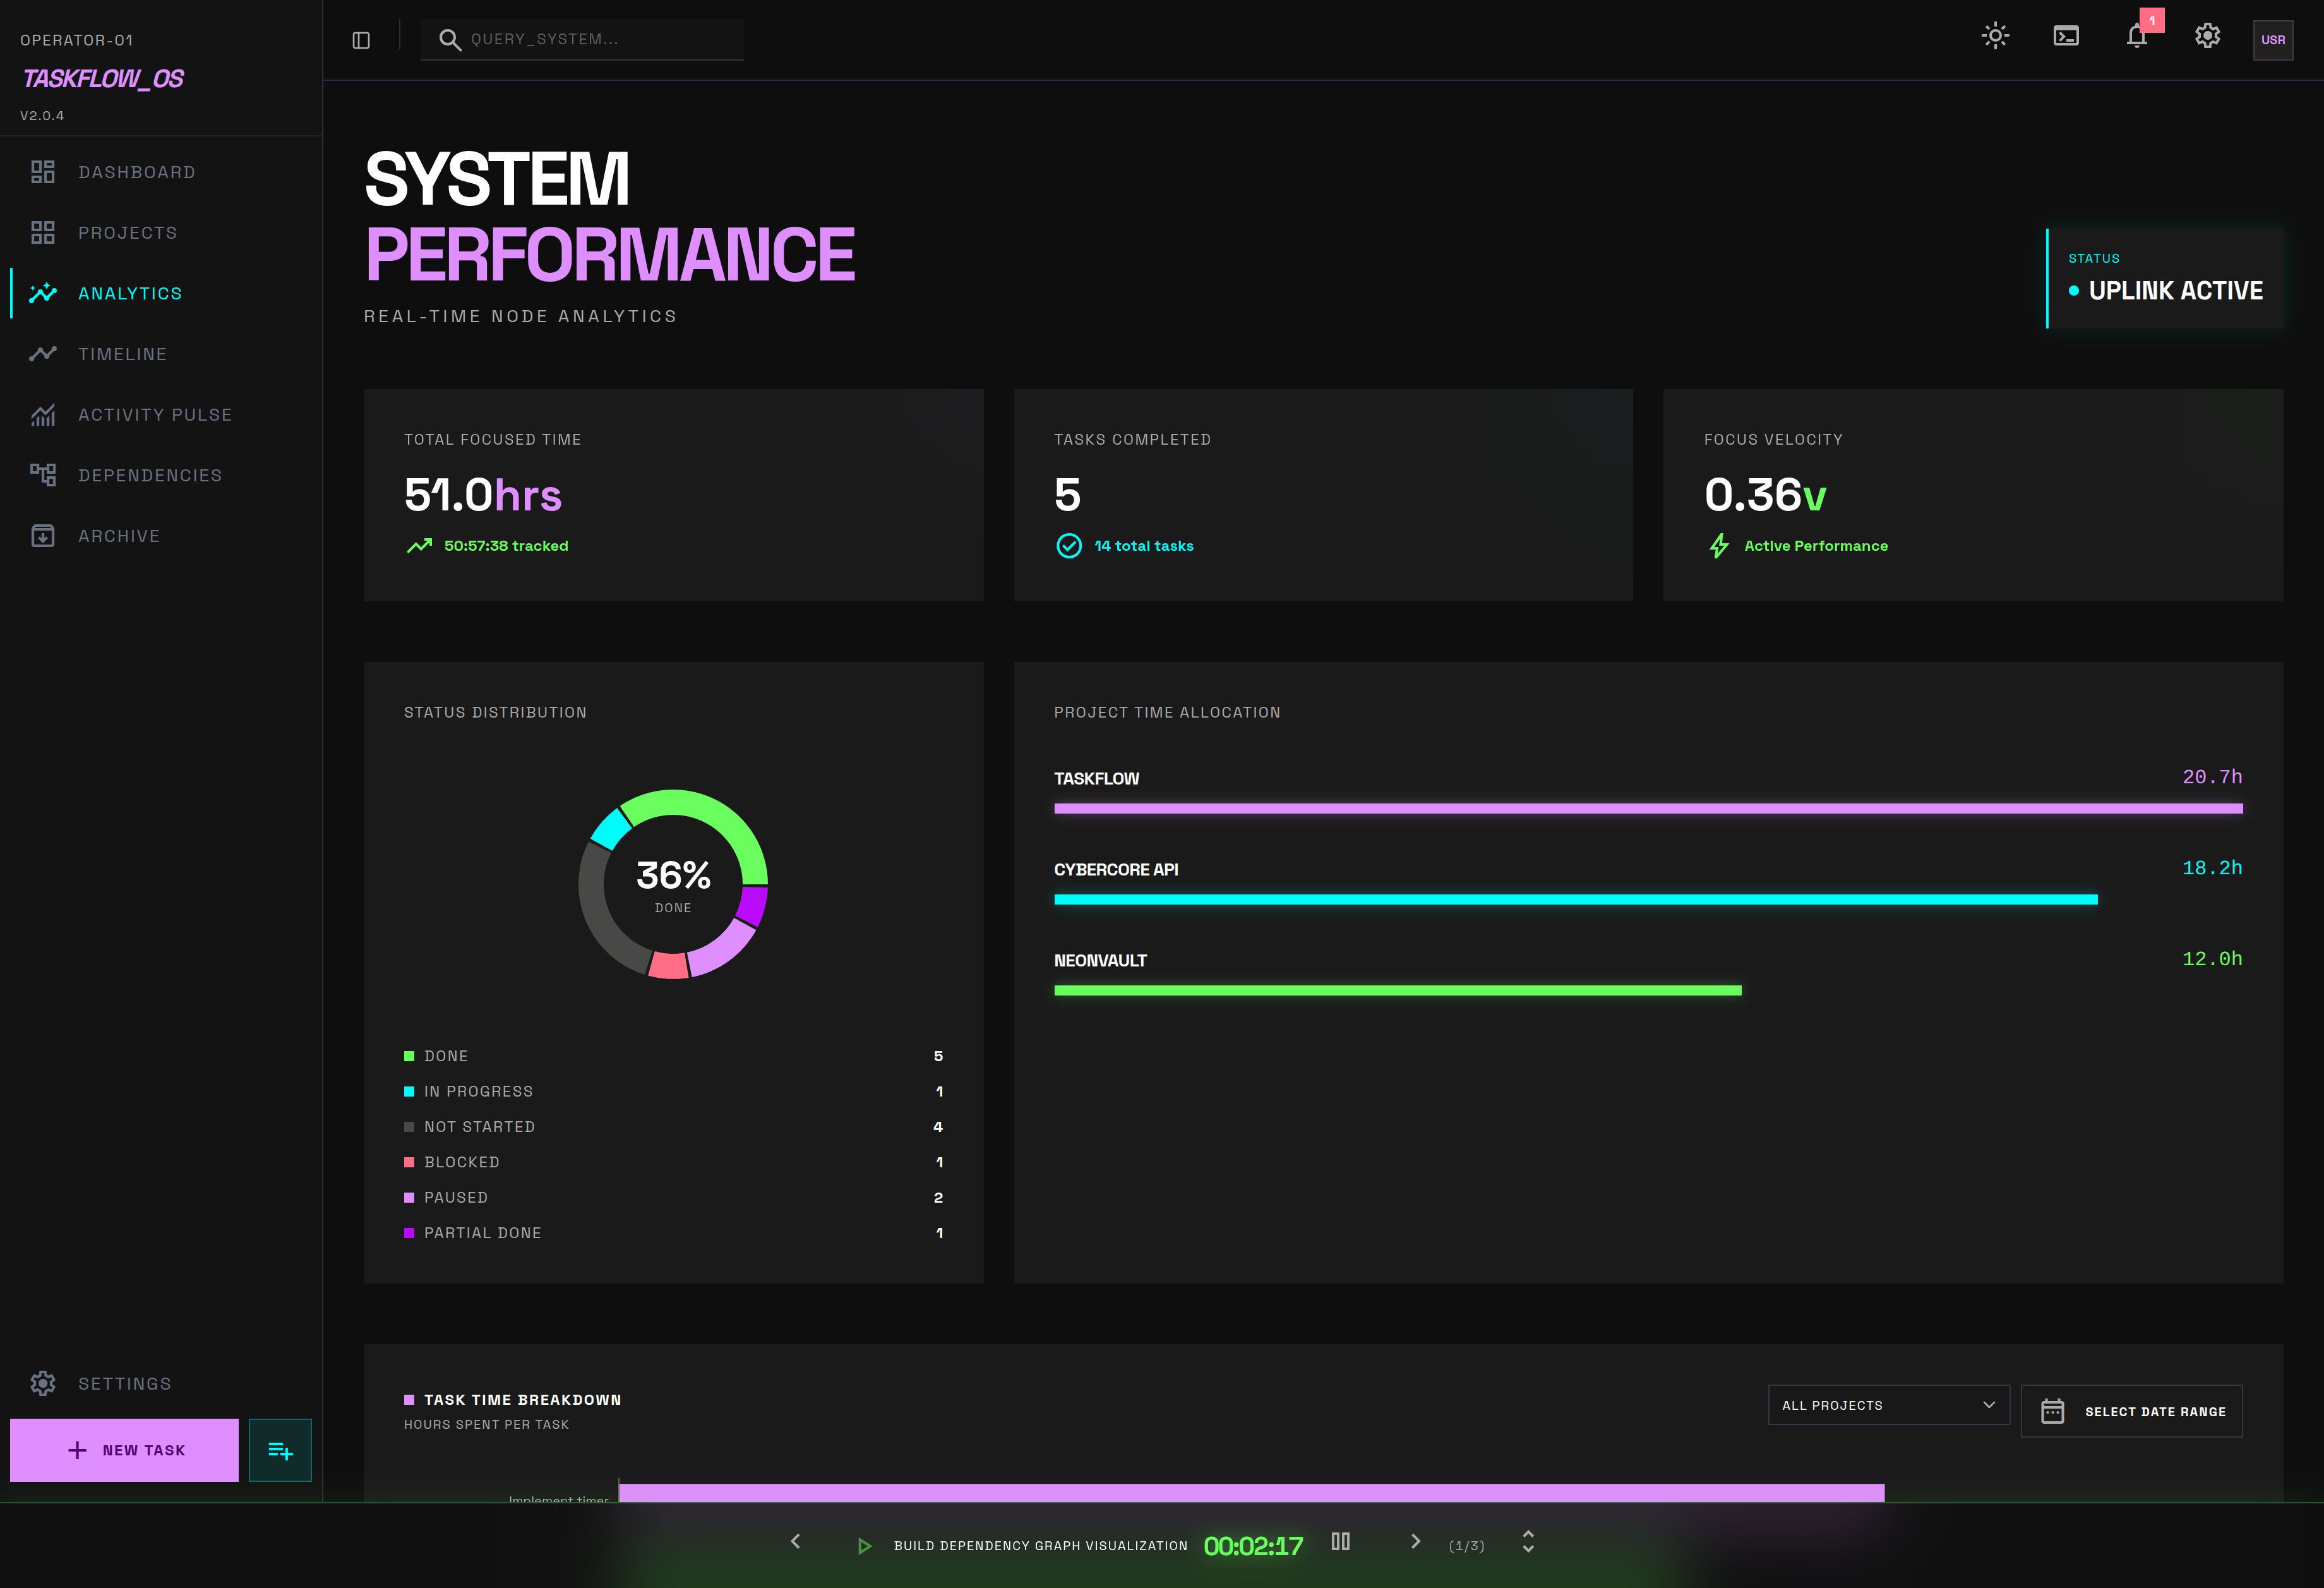Advance to next task with right chevron
This screenshot has width=2324, height=1588.
tap(1416, 1542)
